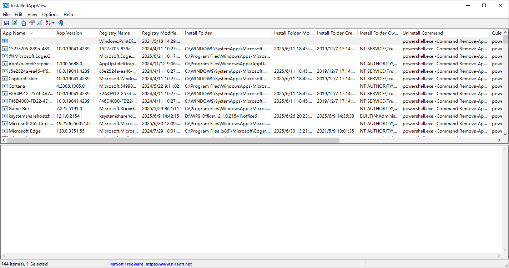Viewport: 509px width, 268px height.
Task: Click the lower pane's scroll-right arrow
Action: 499,256
